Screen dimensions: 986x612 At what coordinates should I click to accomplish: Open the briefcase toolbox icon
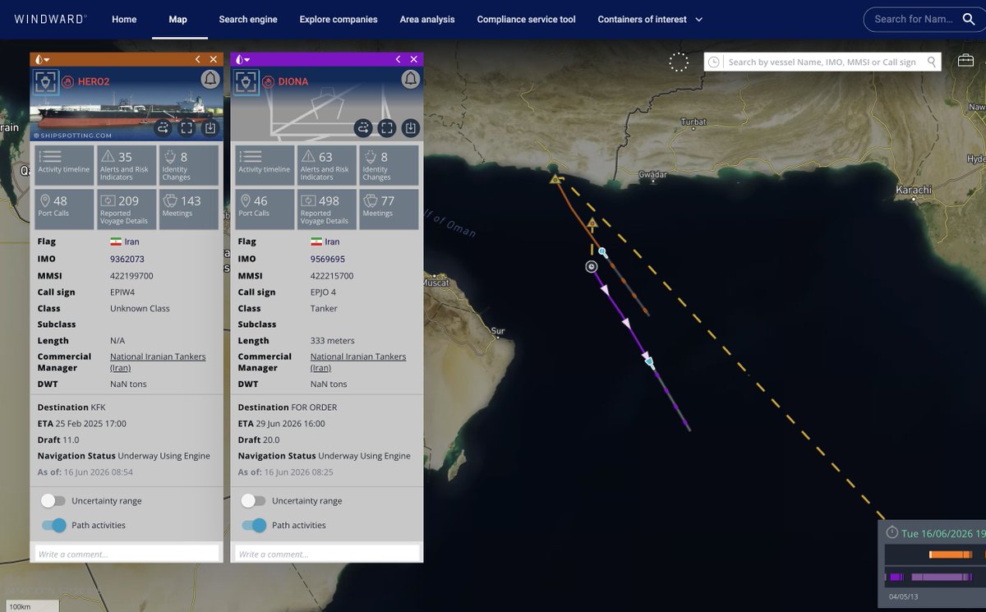click(x=966, y=61)
